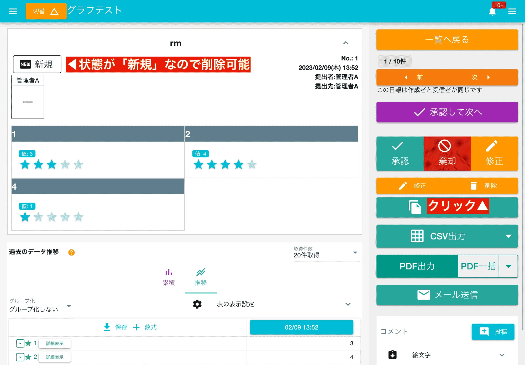Click the 承認して次へ button

pyautogui.click(x=447, y=112)
